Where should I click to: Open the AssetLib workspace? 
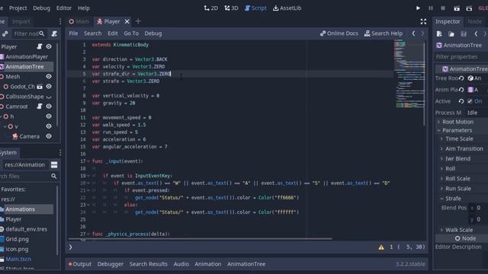coord(287,8)
